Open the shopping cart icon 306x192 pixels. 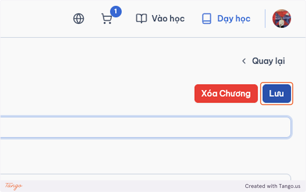point(107,19)
